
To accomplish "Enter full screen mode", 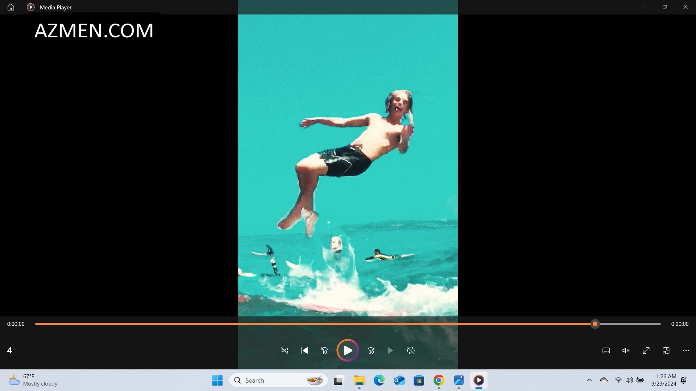I will point(646,350).
